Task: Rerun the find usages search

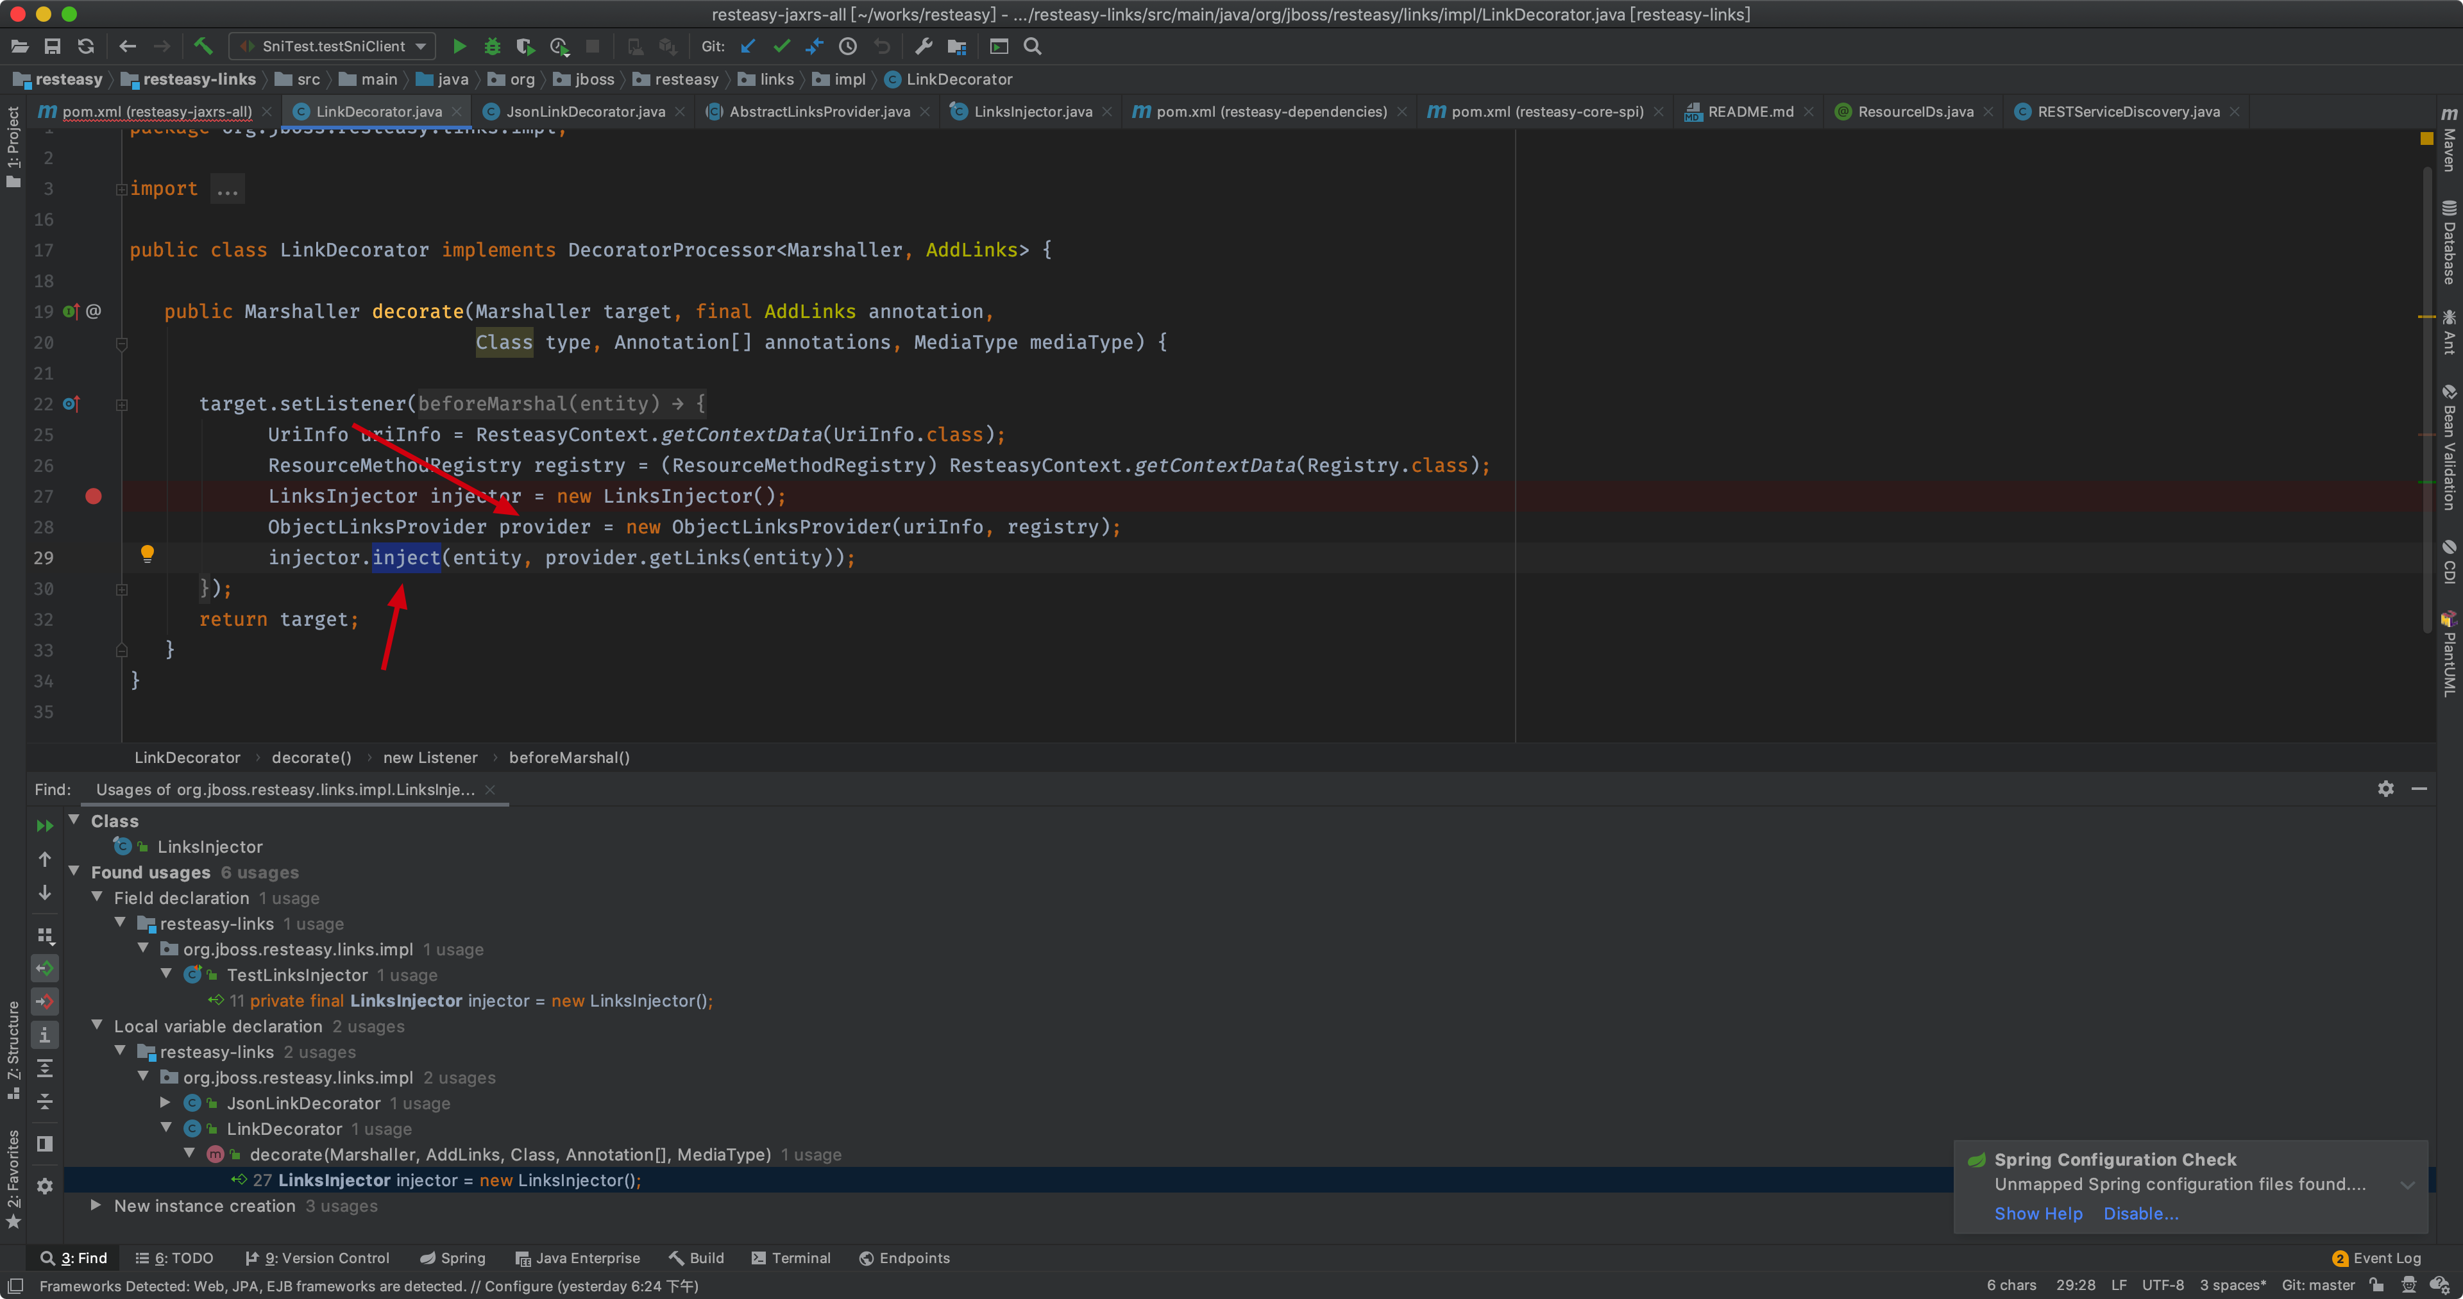Action: pos(45,826)
